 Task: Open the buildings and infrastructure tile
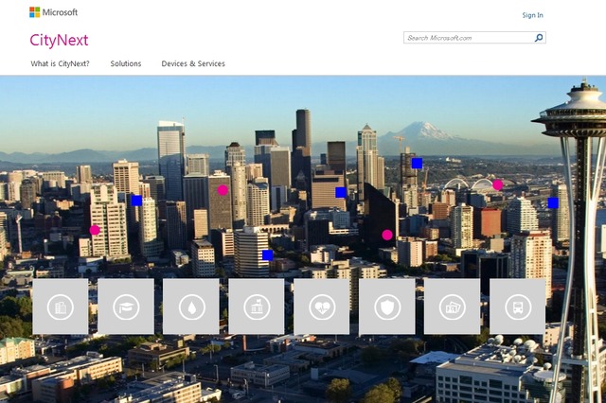tap(61, 307)
